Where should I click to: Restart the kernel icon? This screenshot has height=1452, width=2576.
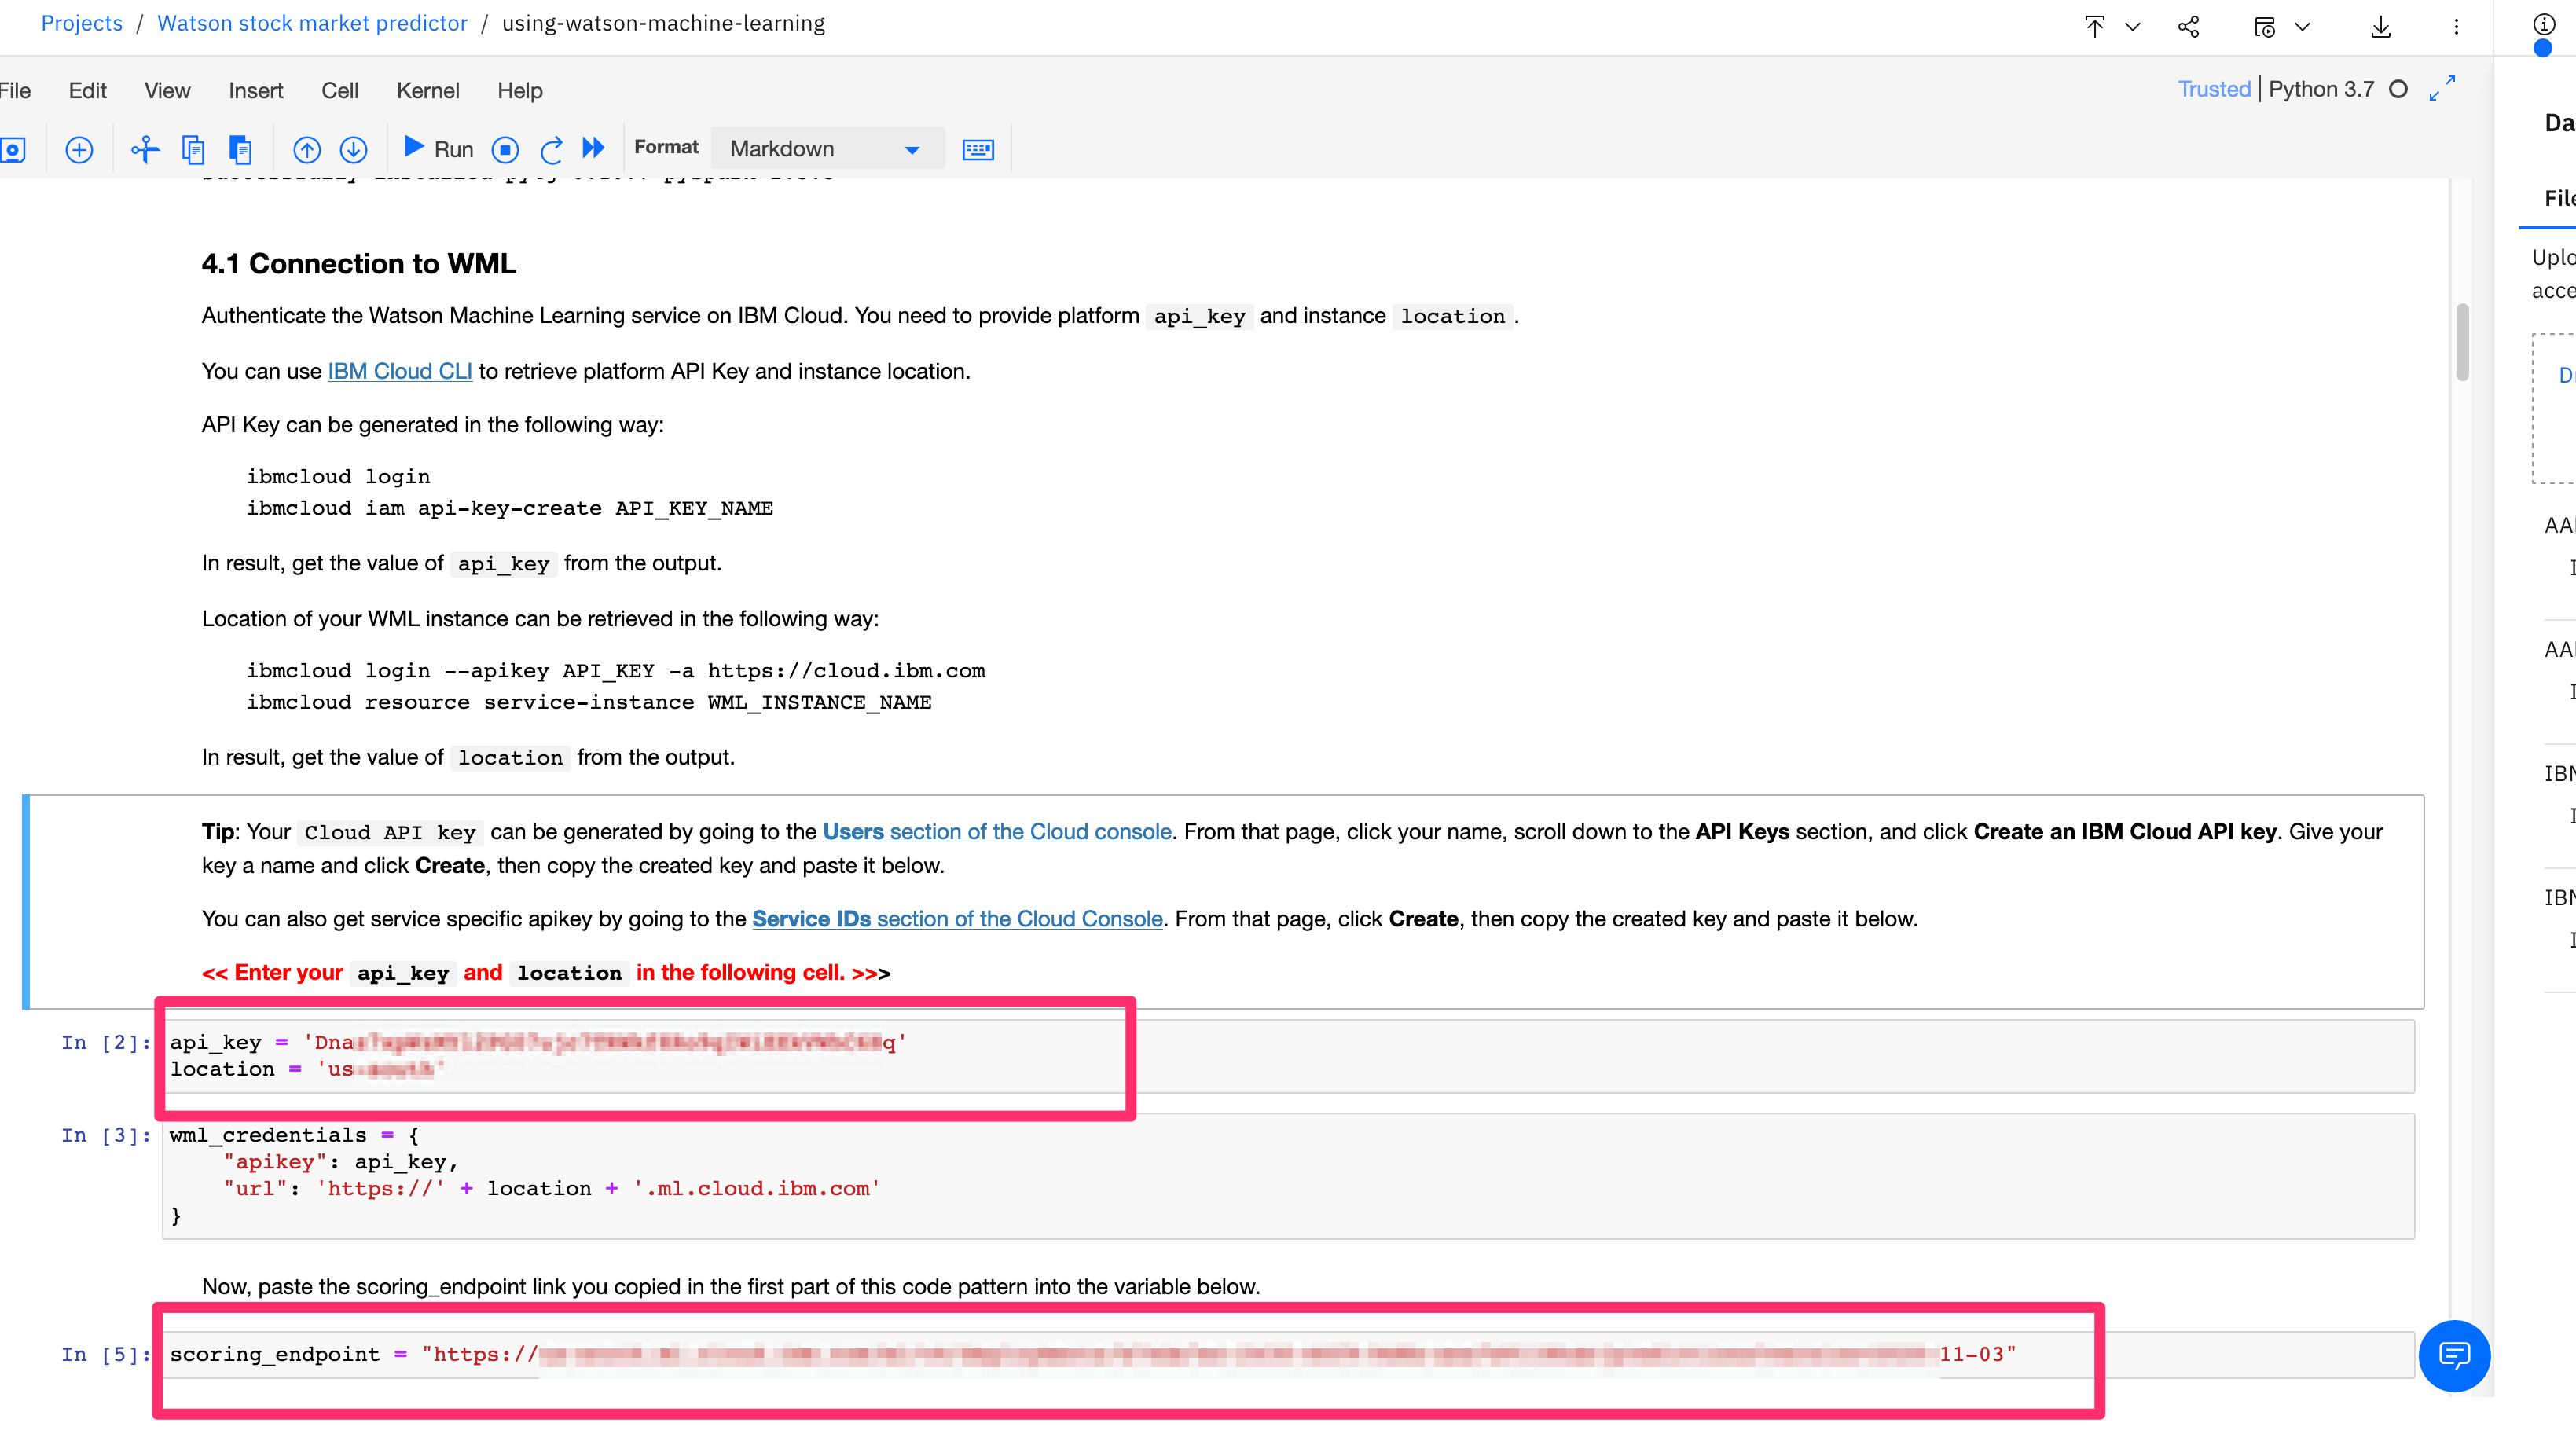[551, 150]
